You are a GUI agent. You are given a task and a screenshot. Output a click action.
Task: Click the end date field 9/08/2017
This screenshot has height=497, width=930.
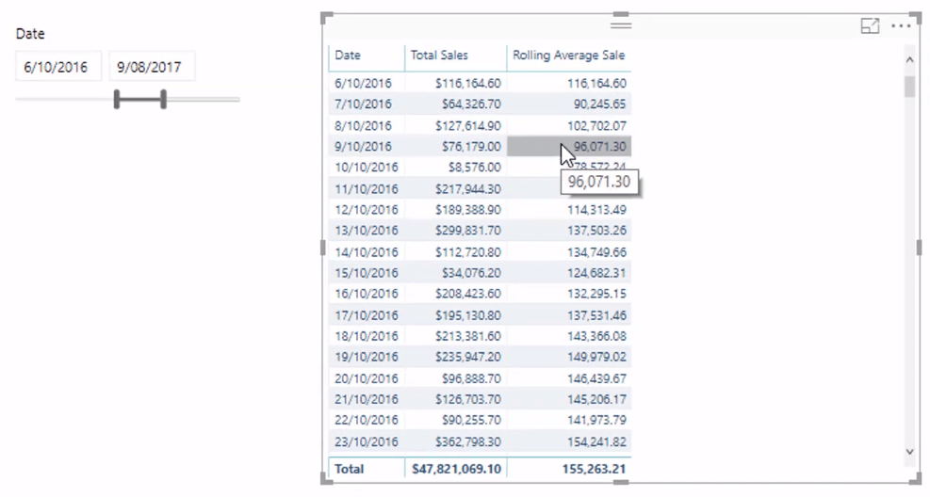pyautogui.click(x=152, y=67)
